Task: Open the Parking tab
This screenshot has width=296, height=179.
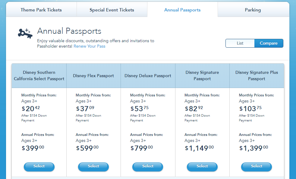Action: point(253,10)
